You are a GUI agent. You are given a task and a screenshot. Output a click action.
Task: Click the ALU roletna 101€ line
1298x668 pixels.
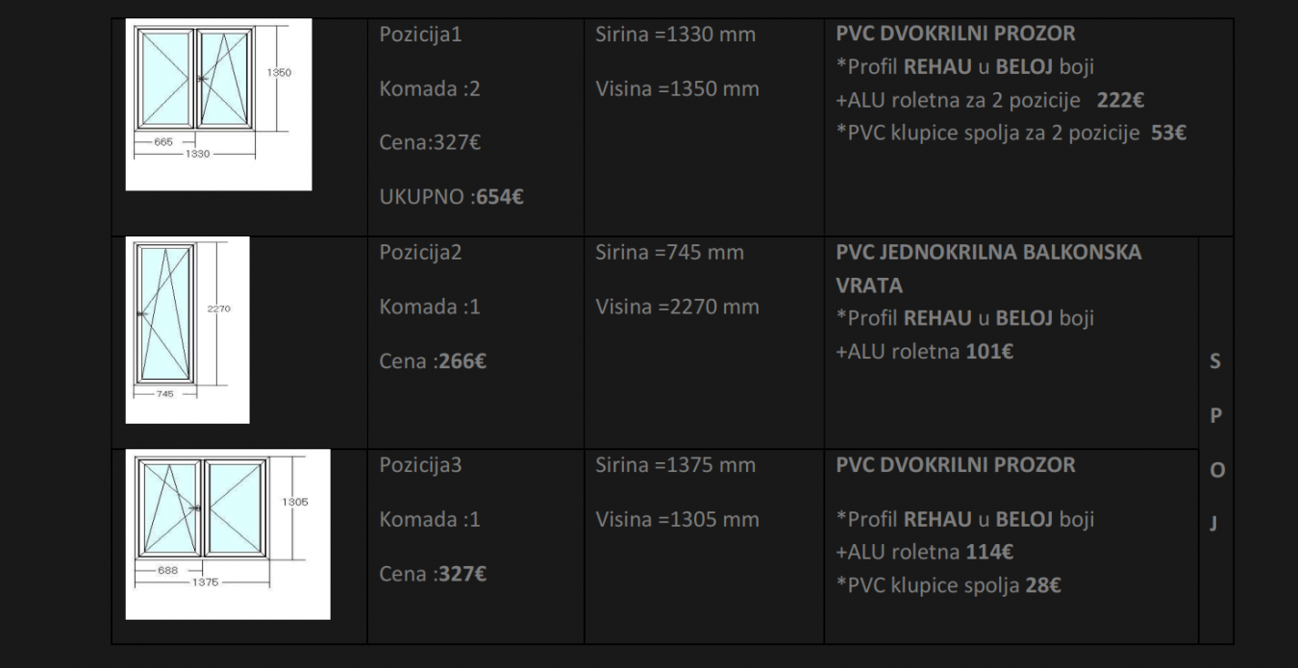pos(924,352)
